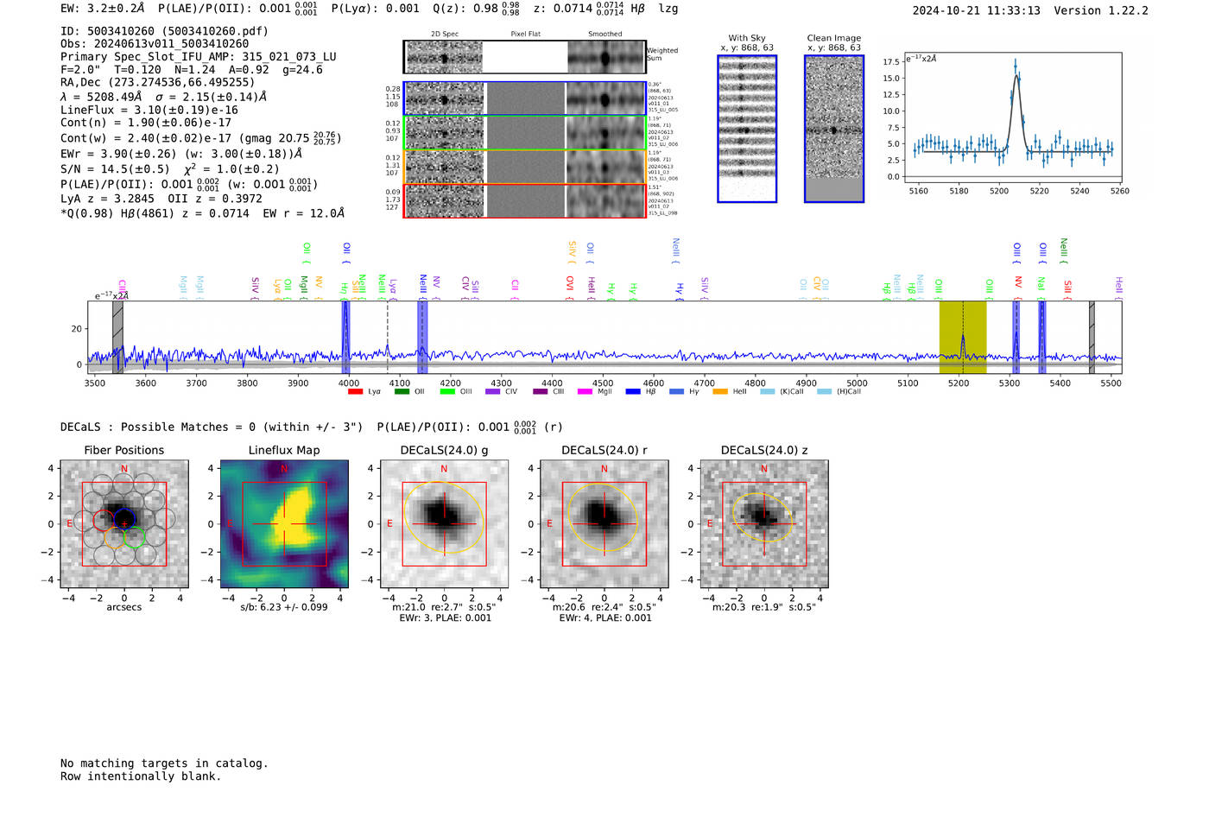Click the Gaussian emission line fit plot
This screenshot has height=823, width=1209.
point(1013,118)
